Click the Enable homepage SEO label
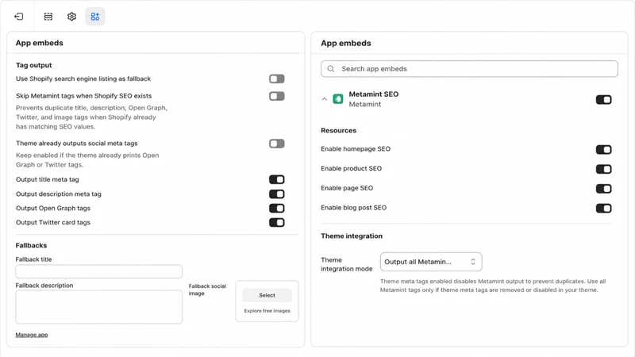635x357 pixels. coord(356,149)
